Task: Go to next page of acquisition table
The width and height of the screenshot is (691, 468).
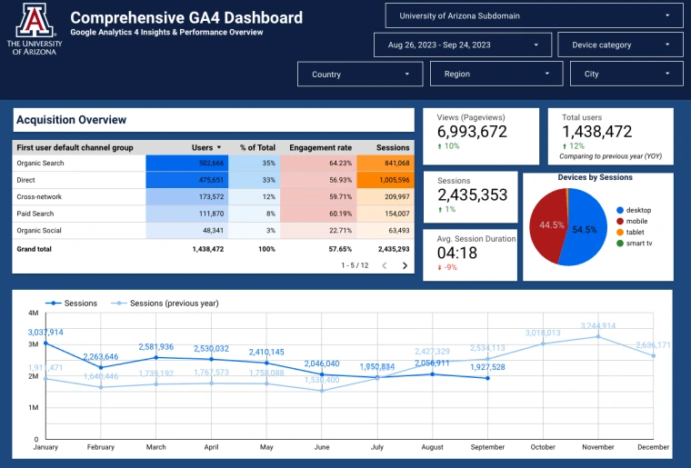Action: coord(405,265)
